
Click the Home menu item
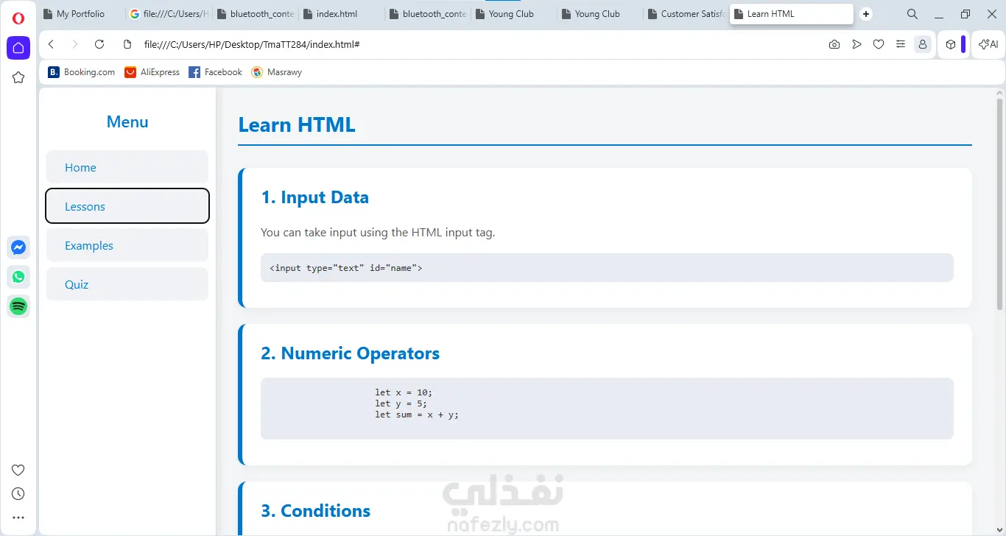click(127, 167)
